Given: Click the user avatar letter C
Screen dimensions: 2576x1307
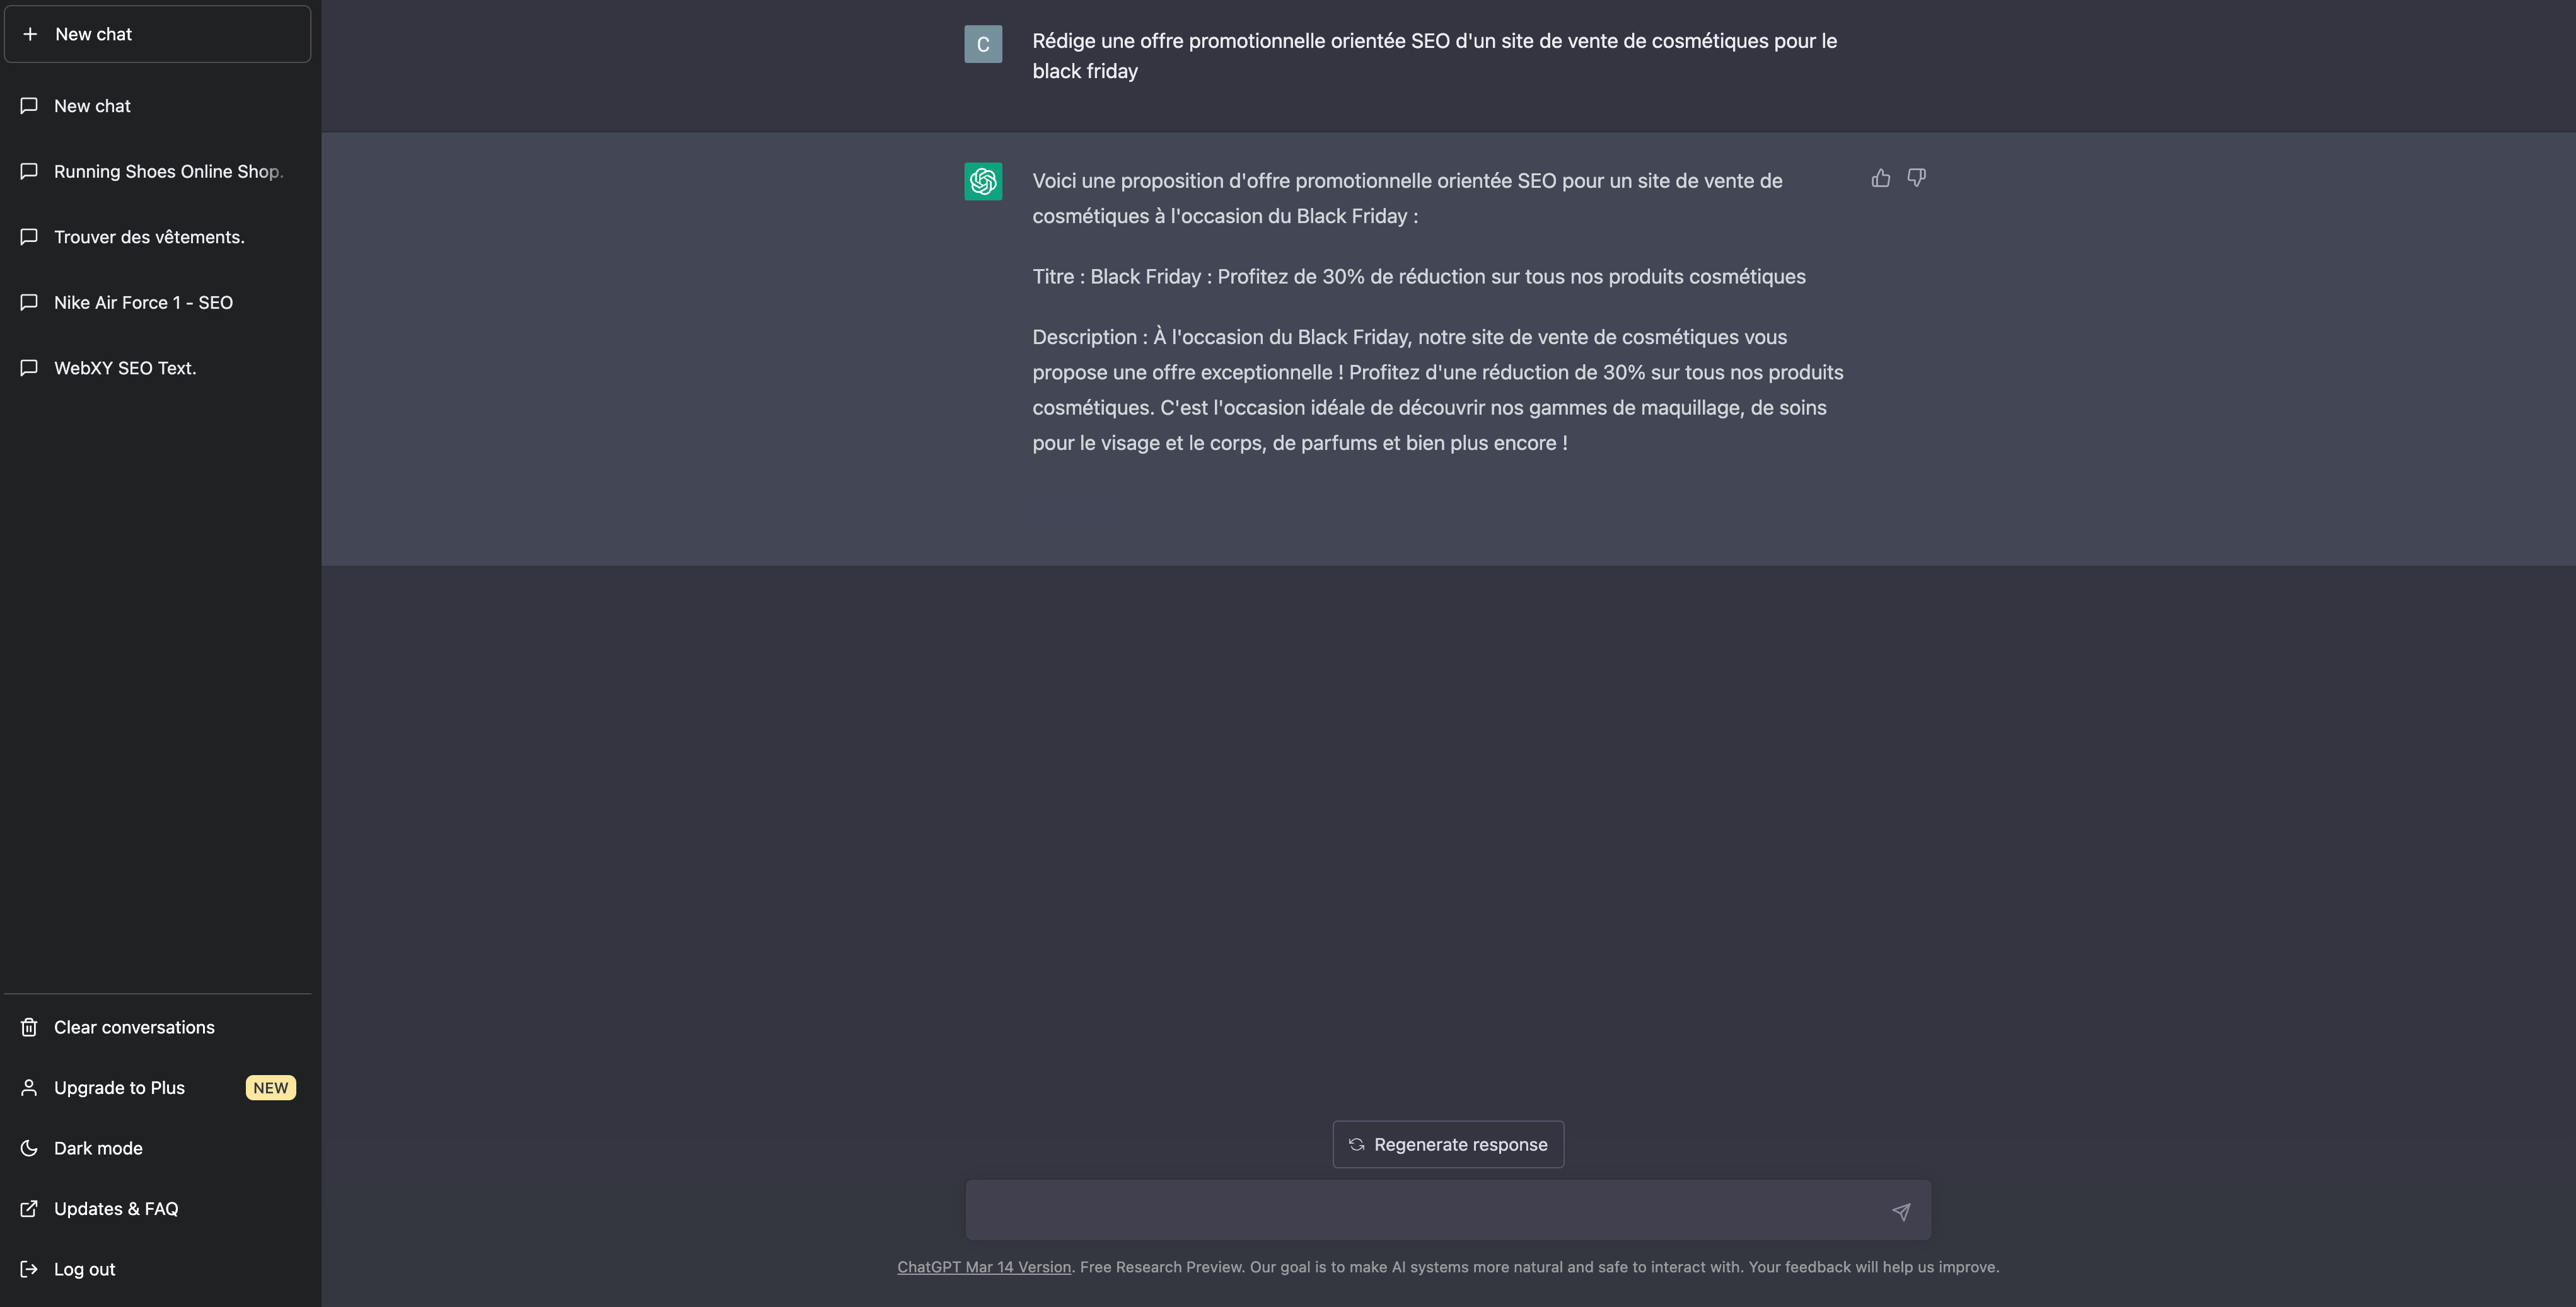Looking at the screenshot, I should point(983,44).
